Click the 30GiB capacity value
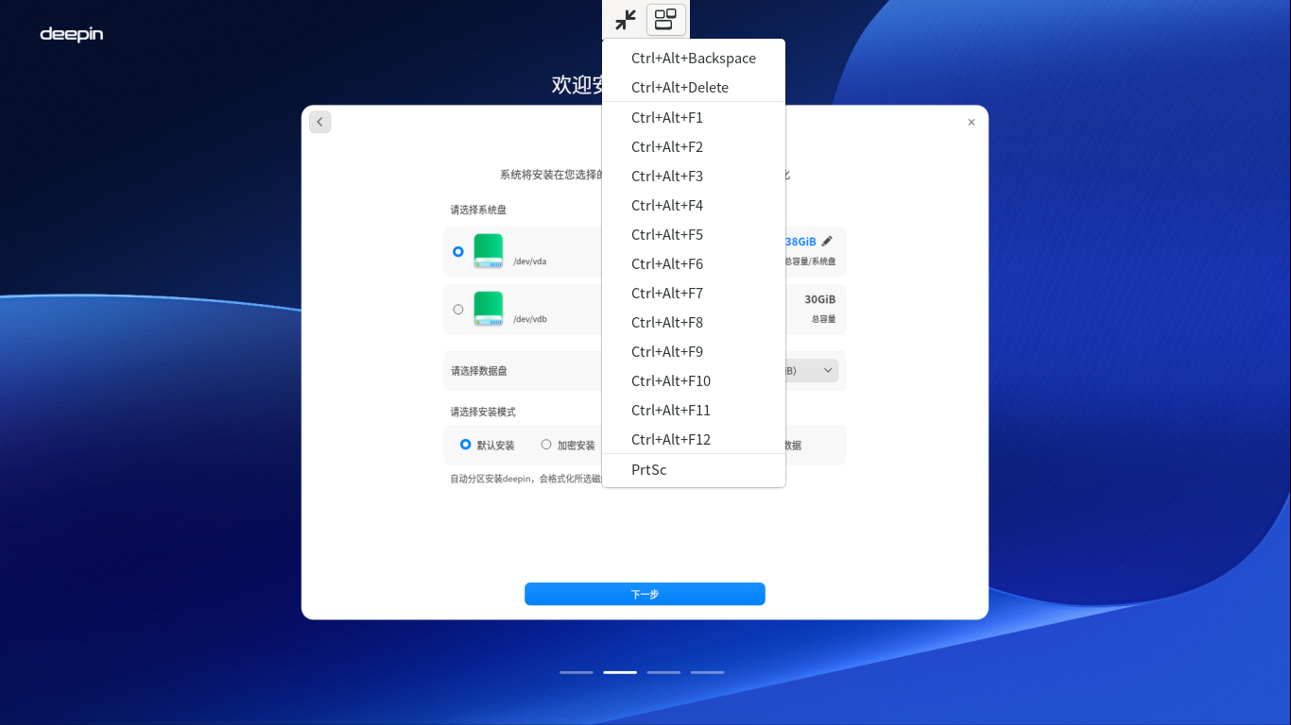1291x725 pixels. [820, 299]
